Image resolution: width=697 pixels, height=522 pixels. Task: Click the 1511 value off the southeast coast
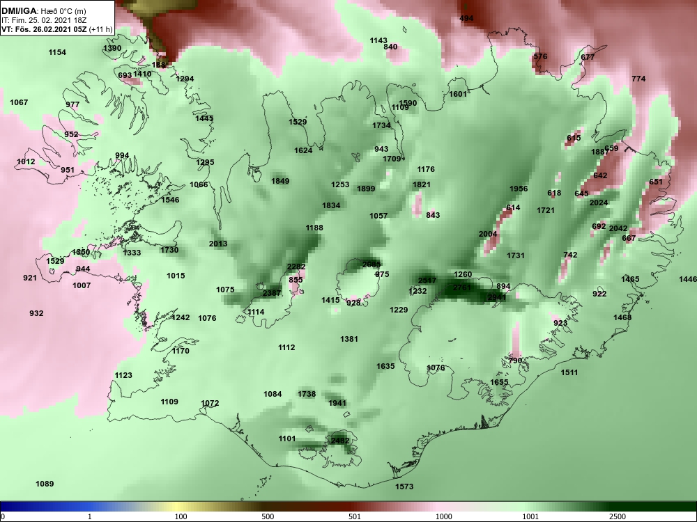pyautogui.click(x=569, y=372)
